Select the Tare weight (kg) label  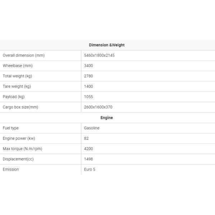[x=17, y=86]
